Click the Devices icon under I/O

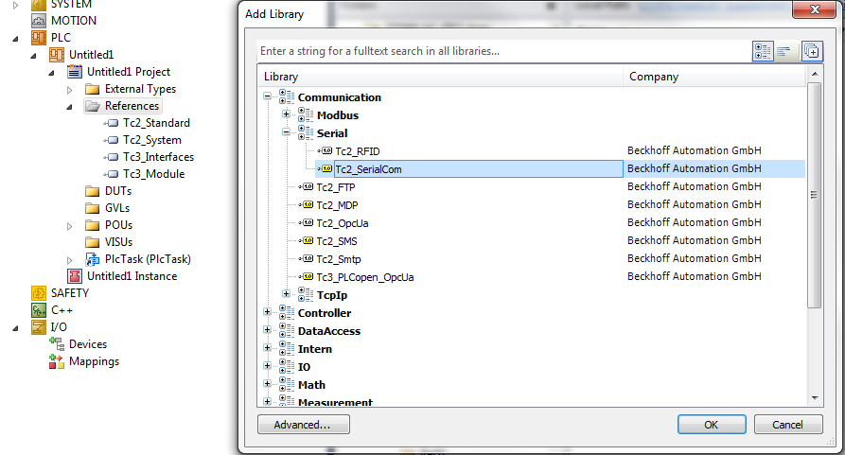(57, 344)
